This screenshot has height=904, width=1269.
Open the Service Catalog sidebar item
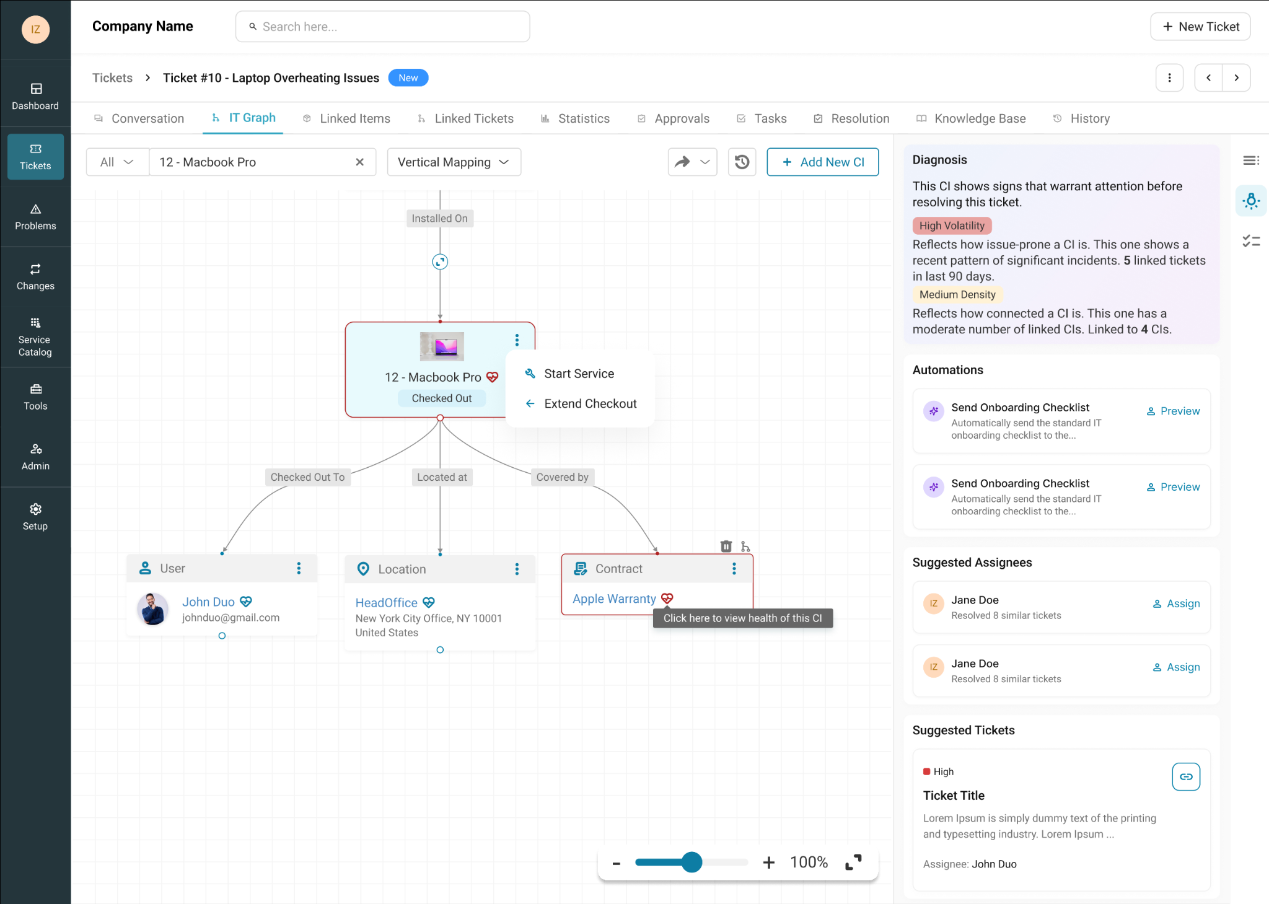35,337
